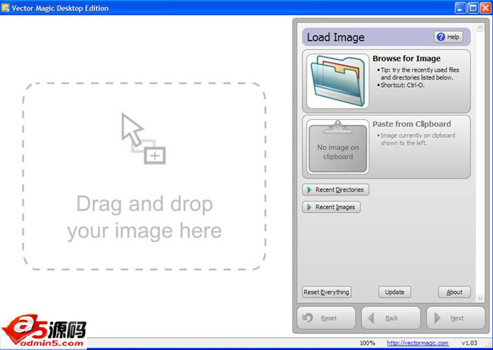Expand Recent Directories list
493x350 pixels.
335,189
